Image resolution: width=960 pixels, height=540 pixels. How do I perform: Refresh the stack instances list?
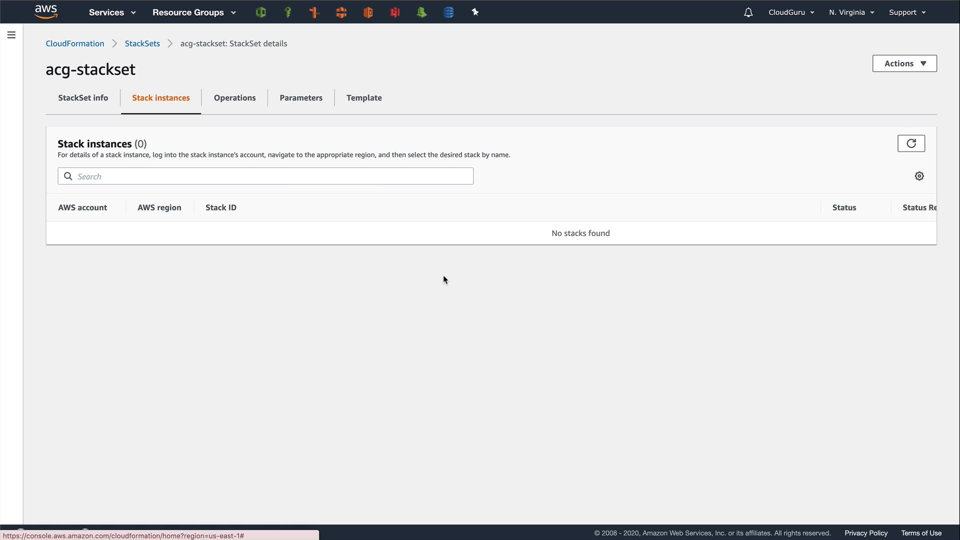click(911, 143)
